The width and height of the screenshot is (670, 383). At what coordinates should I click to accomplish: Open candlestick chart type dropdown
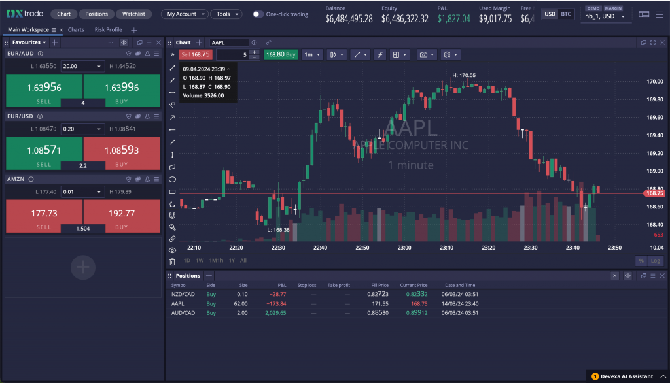[336, 55]
